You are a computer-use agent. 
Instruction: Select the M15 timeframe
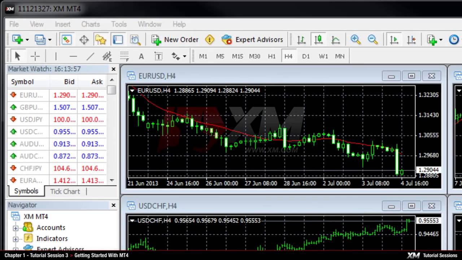[237, 56]
